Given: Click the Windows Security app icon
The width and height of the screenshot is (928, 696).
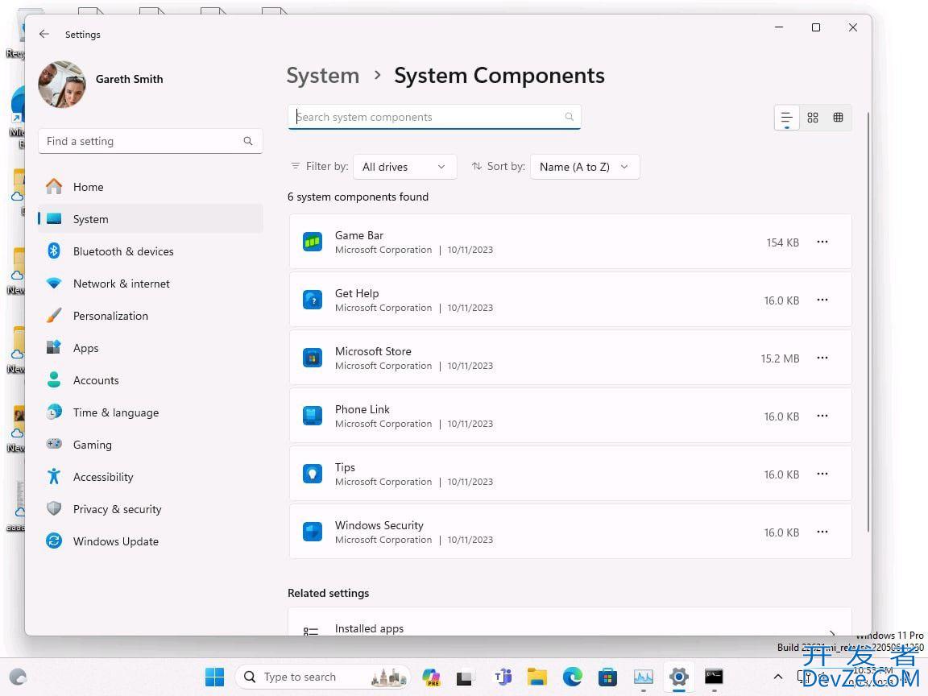Looking at the screenshot, I should (x=313, y=532).
